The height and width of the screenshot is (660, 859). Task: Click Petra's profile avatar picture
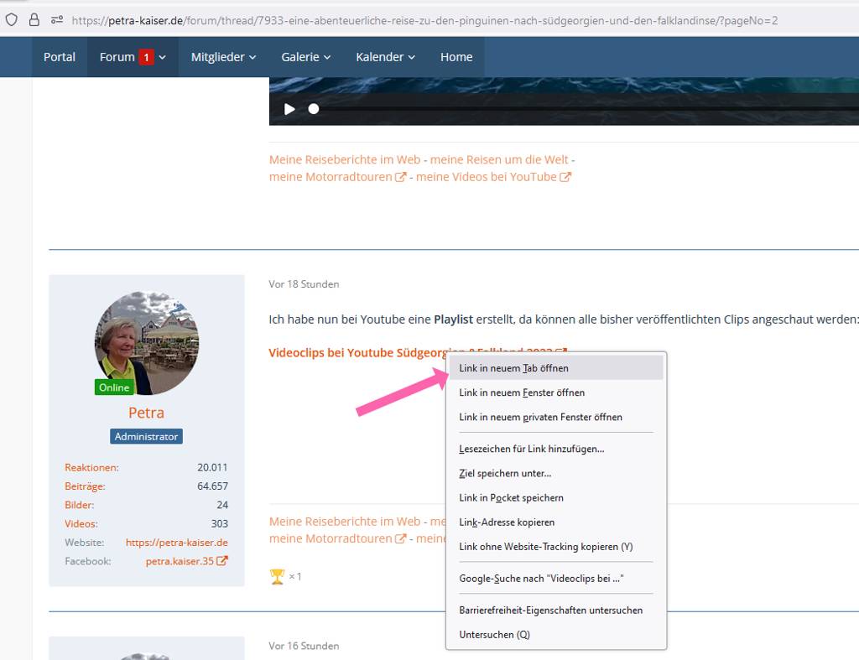tap(147, 343)
